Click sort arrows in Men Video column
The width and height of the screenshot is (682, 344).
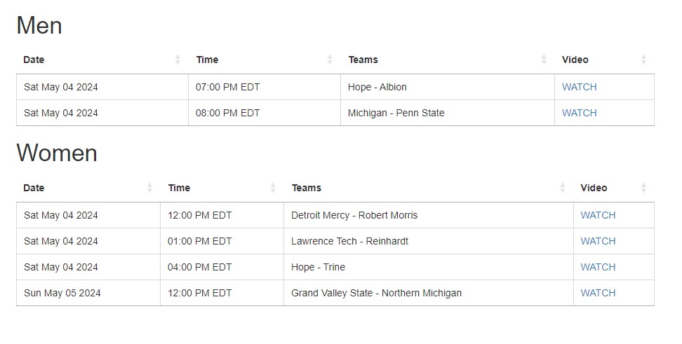click(643, 60)
